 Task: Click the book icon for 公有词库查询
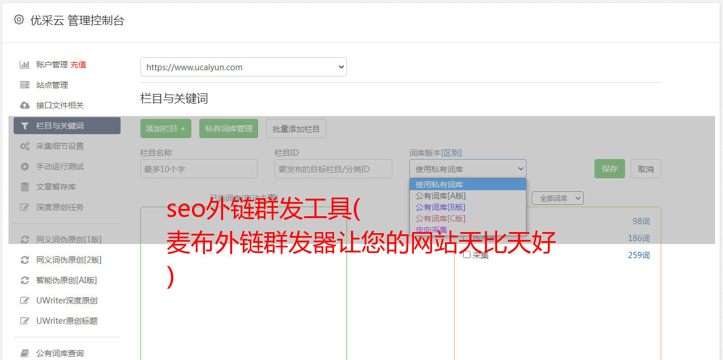(25, 353)
